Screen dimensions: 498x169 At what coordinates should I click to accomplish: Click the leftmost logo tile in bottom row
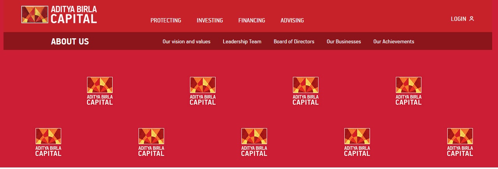[x=49, y=142]
